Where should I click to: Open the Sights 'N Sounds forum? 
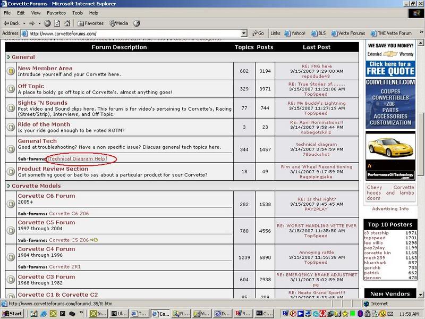click(x=42, y=103)
